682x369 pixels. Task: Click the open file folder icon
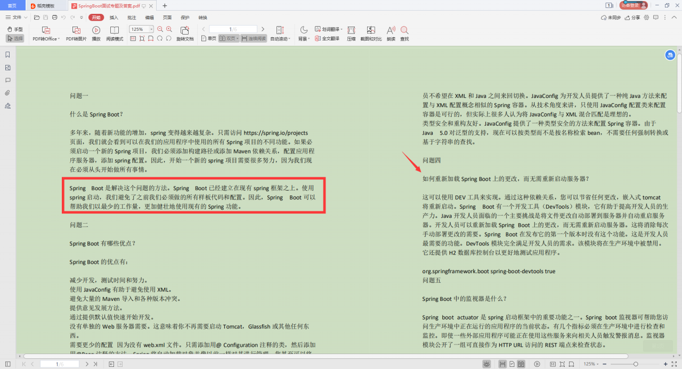[x=37, y=17]
